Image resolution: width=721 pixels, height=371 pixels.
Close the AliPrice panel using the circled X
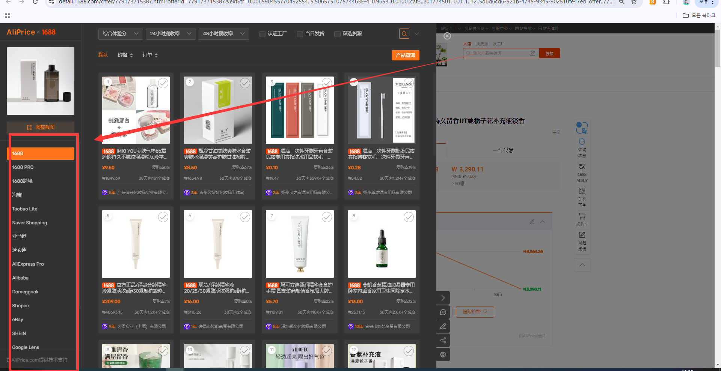tap(447, 36)
